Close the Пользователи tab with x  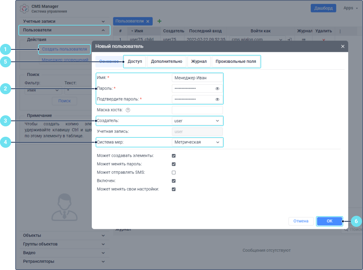148,21
